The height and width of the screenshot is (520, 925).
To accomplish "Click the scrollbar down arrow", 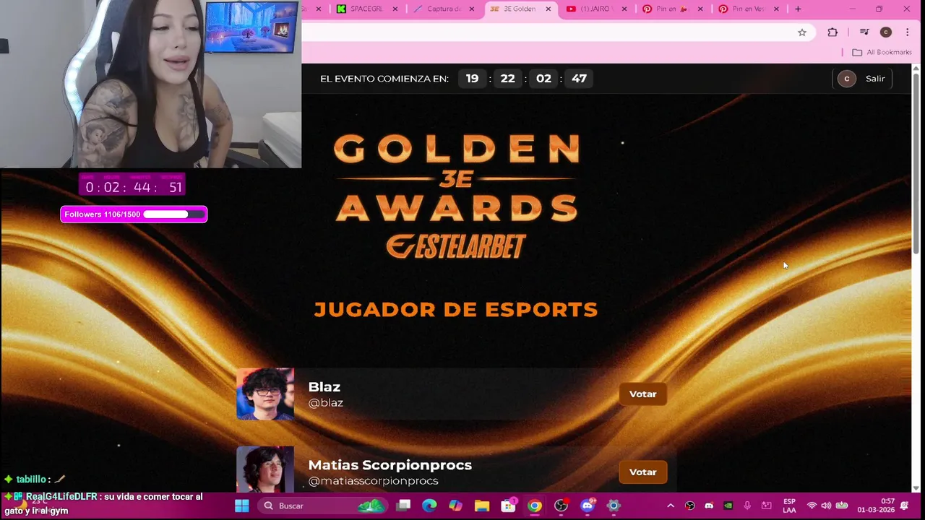I will (916, 487).
